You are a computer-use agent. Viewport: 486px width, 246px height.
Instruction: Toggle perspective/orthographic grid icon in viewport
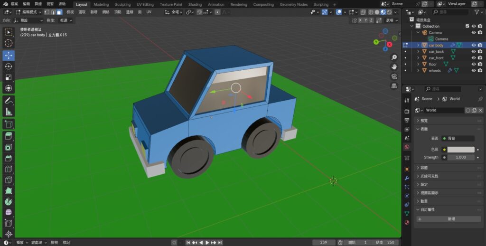[394, 86]
